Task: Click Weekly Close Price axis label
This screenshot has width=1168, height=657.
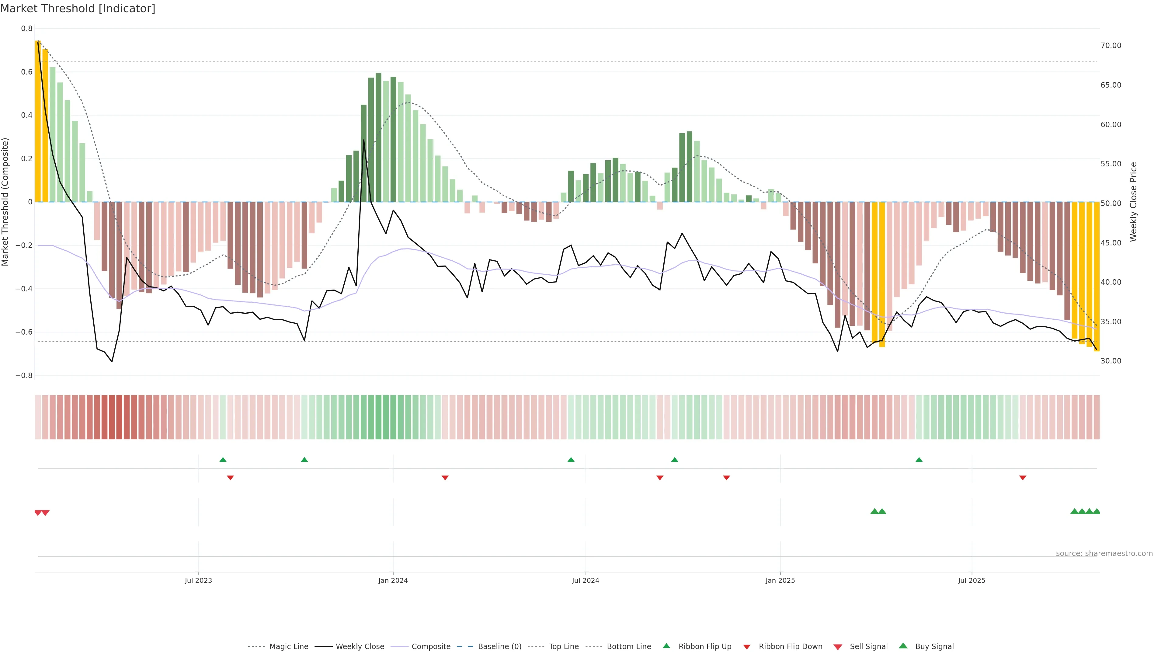Action: click(1133, 202)
